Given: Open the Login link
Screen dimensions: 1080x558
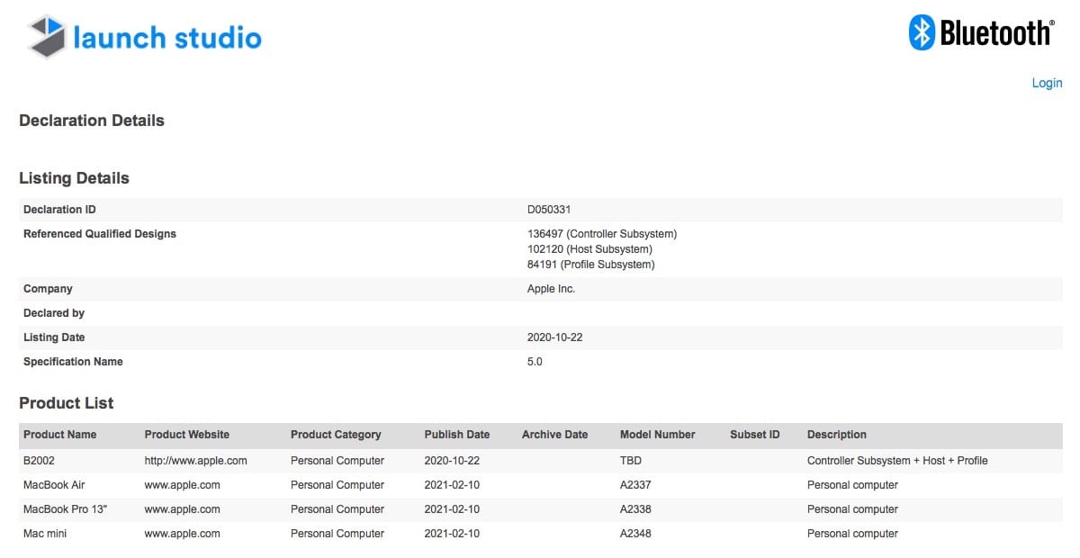Looking at the screenshot, I should (x=1047, y=83).
